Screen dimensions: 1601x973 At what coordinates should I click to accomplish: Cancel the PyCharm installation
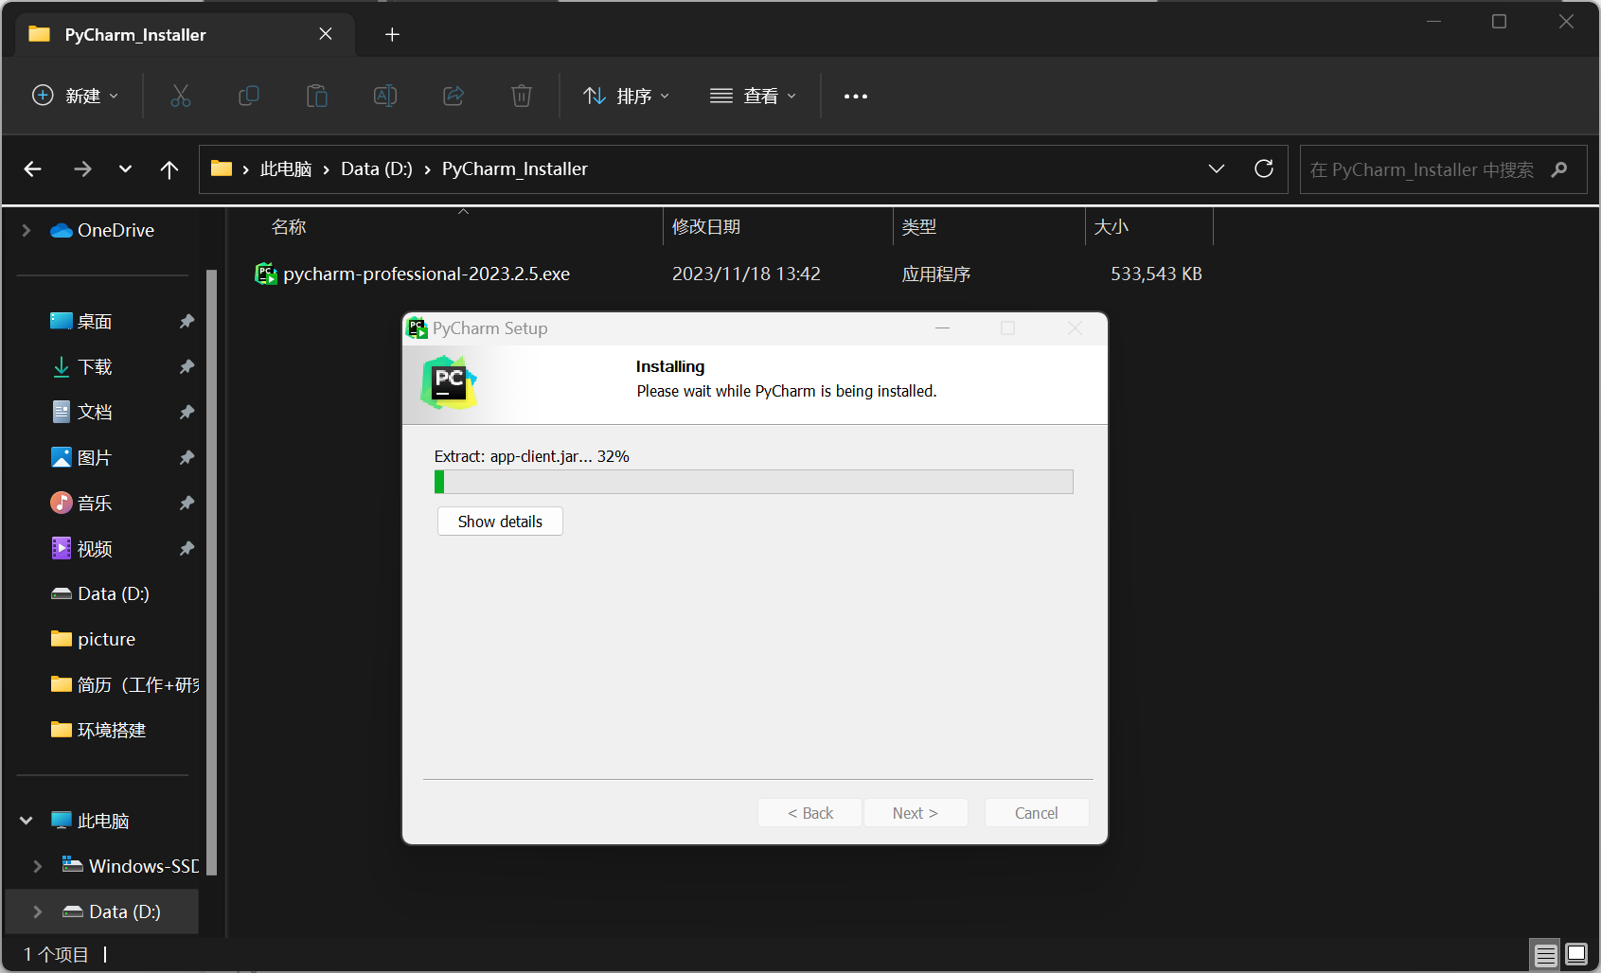[1036, 812]
